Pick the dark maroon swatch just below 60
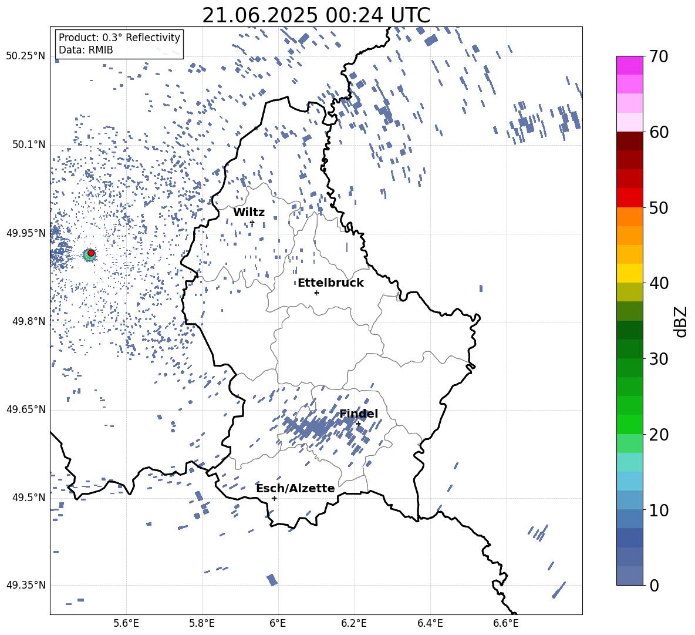Image resolution: width=695 pixels, height=635 pixels. tap(629, 141)
